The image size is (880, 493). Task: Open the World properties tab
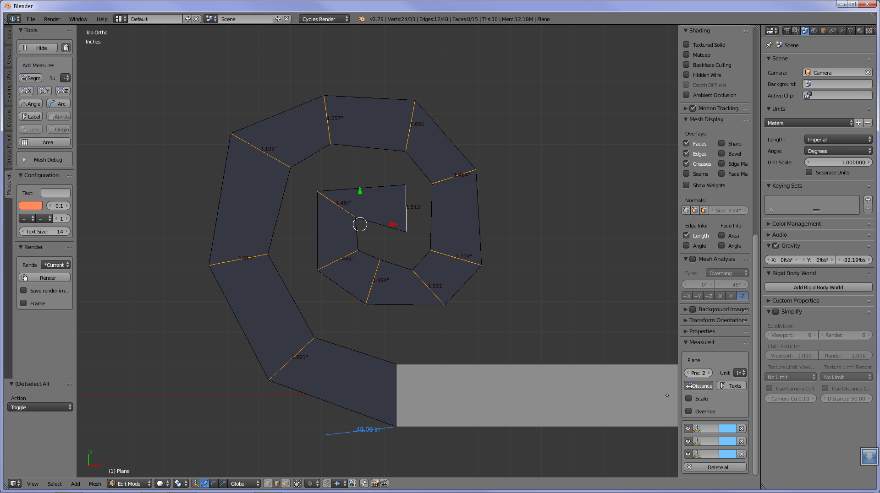pos(814,30)
